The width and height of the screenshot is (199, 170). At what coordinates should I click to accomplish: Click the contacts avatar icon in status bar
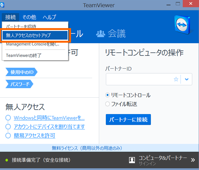[132, 160]
